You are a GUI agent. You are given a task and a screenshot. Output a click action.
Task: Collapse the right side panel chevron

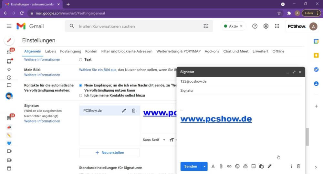click(316, 167)
